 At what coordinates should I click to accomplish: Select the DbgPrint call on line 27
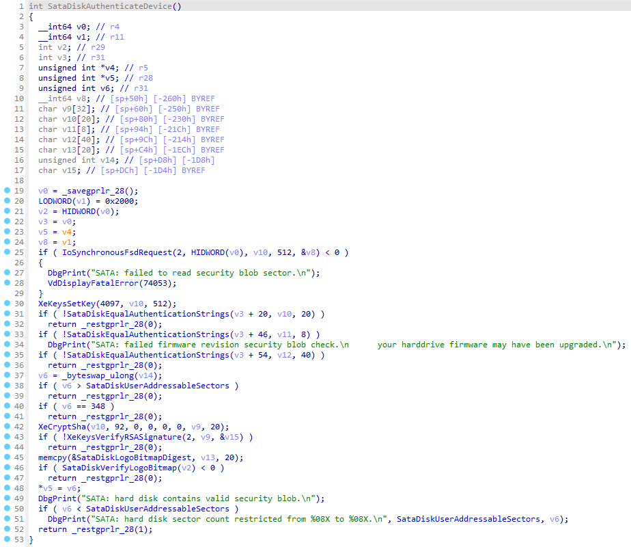tap(67, 273)
